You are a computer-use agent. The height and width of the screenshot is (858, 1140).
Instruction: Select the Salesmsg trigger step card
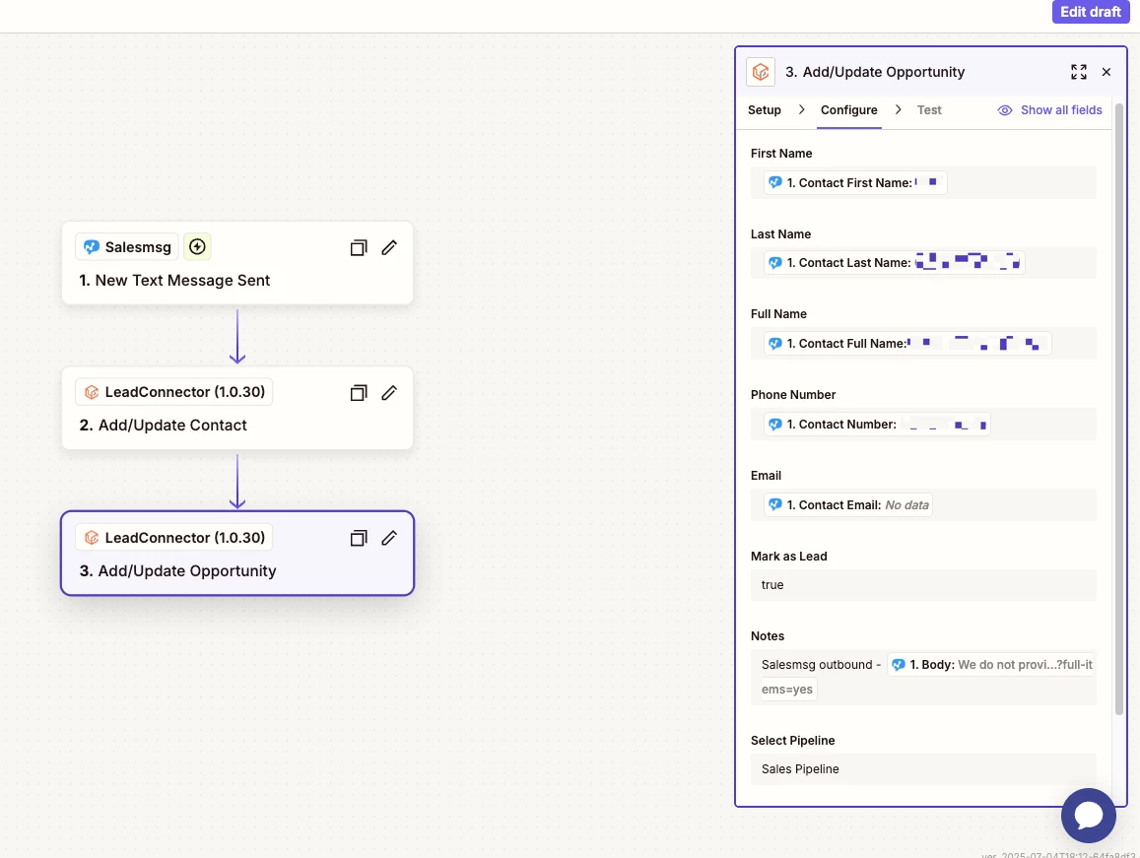[x=237, y=263]
